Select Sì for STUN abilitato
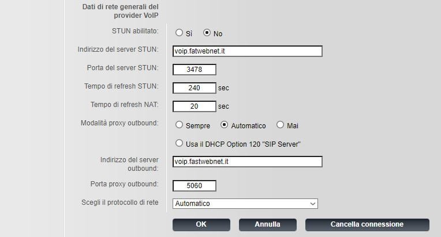The image size is (441, 237). [x=179, y=33]
